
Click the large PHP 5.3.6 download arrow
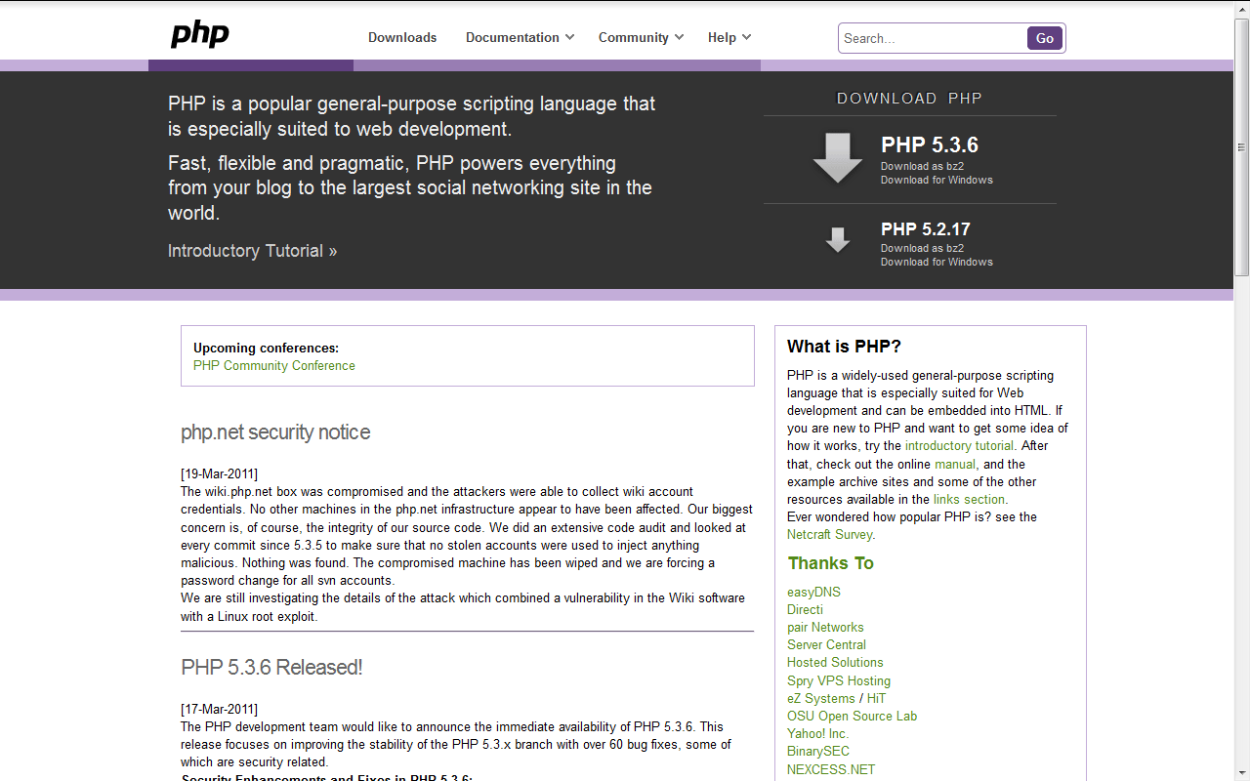coord(837,158)
